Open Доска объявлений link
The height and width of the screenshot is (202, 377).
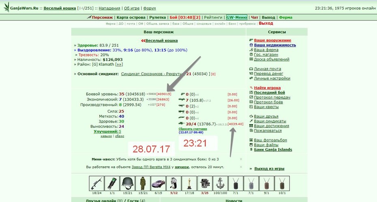(272, 59)
